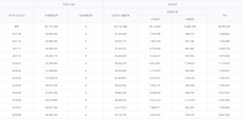
Task: Select cell value 8,041,240
Action: 224,115
